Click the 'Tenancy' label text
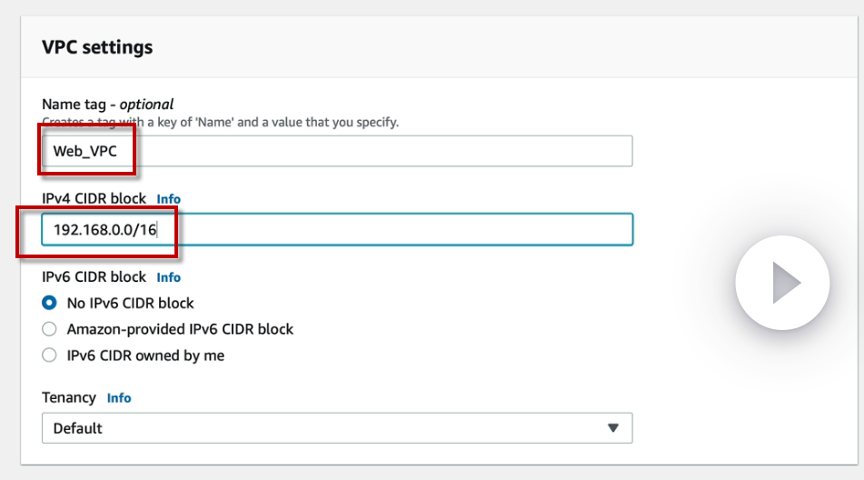 [x=69, y=397]
